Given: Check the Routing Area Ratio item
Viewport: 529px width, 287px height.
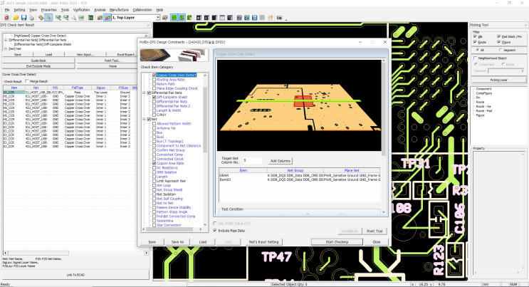Looking at the screenshot, I should coord(154,80).
